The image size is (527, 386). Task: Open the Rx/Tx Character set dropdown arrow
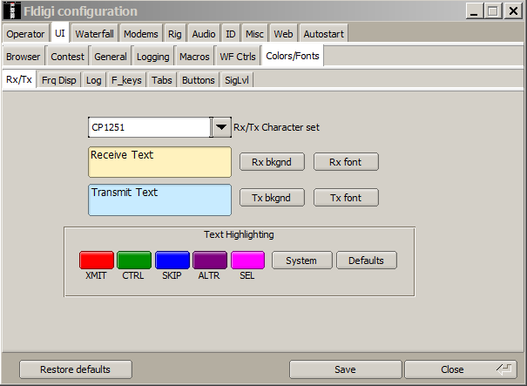point(220,127)
